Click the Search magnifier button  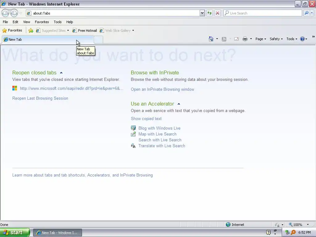(x=306, y=13)
